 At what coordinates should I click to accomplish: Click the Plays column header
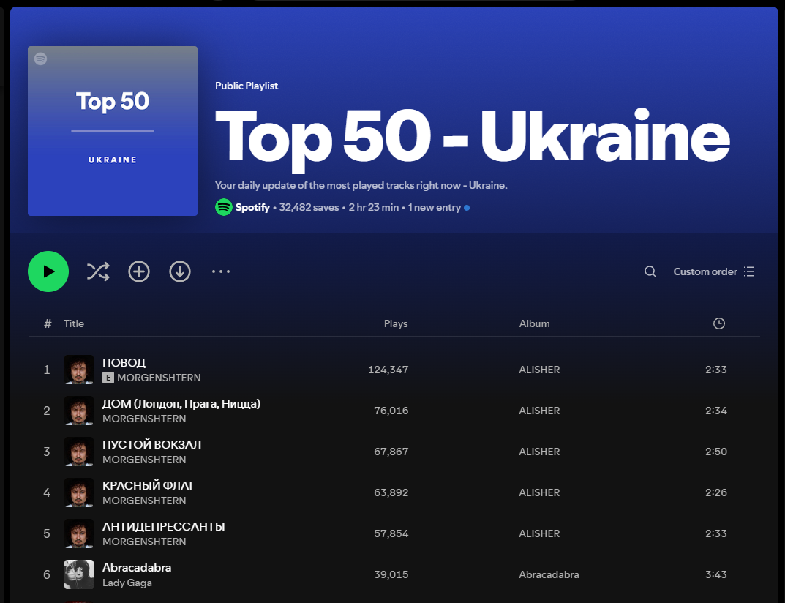click(x=396, y=323)
